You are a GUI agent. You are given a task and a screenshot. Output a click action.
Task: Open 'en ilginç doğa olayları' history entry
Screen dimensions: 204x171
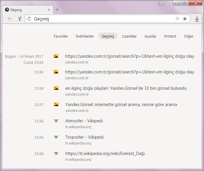pyautogui.click(x=126, y=88)
